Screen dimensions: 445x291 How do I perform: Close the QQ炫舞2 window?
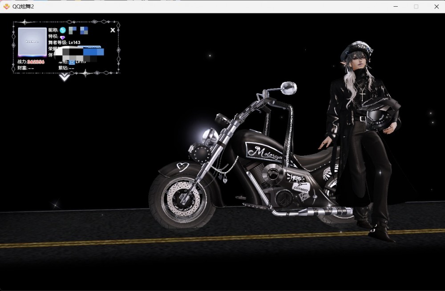coord(437,6)
